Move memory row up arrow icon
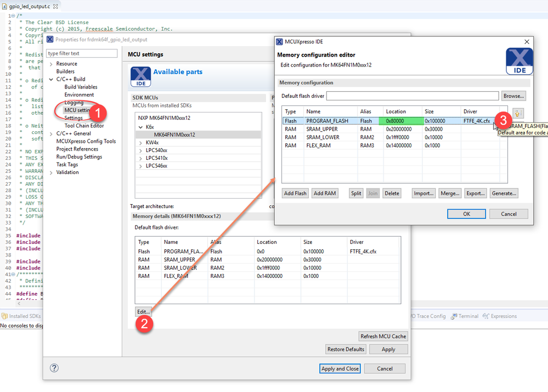 click(x=518, y=113)
